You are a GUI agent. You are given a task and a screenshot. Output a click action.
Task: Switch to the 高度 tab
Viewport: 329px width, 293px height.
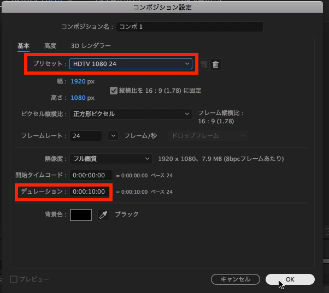pos(50,46)
